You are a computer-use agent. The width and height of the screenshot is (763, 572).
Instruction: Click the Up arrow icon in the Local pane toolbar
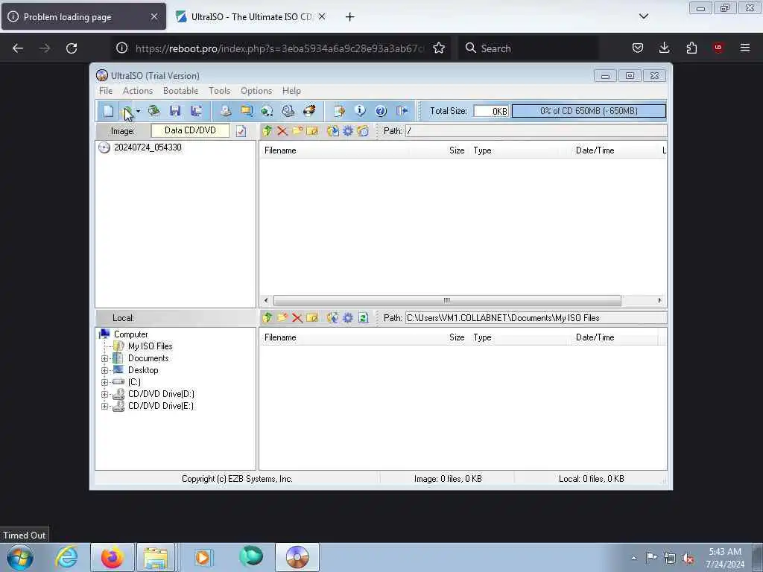coord(267,317)
